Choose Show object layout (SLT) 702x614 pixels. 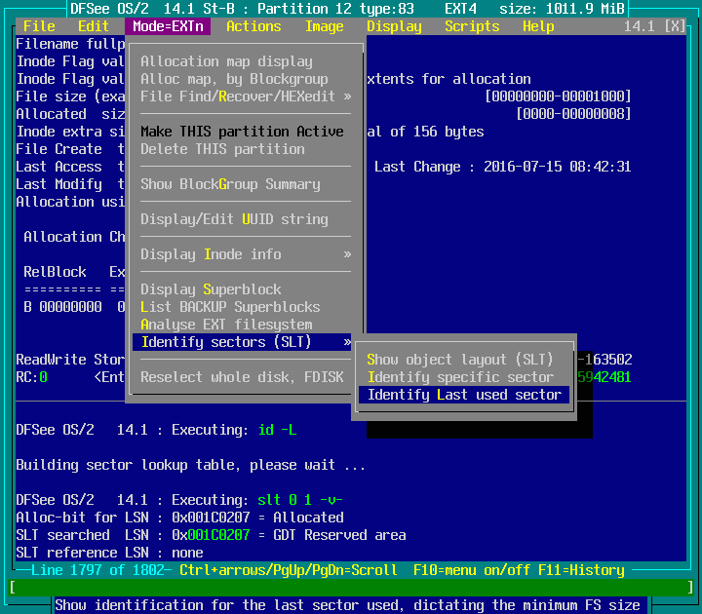coord(460,360)
